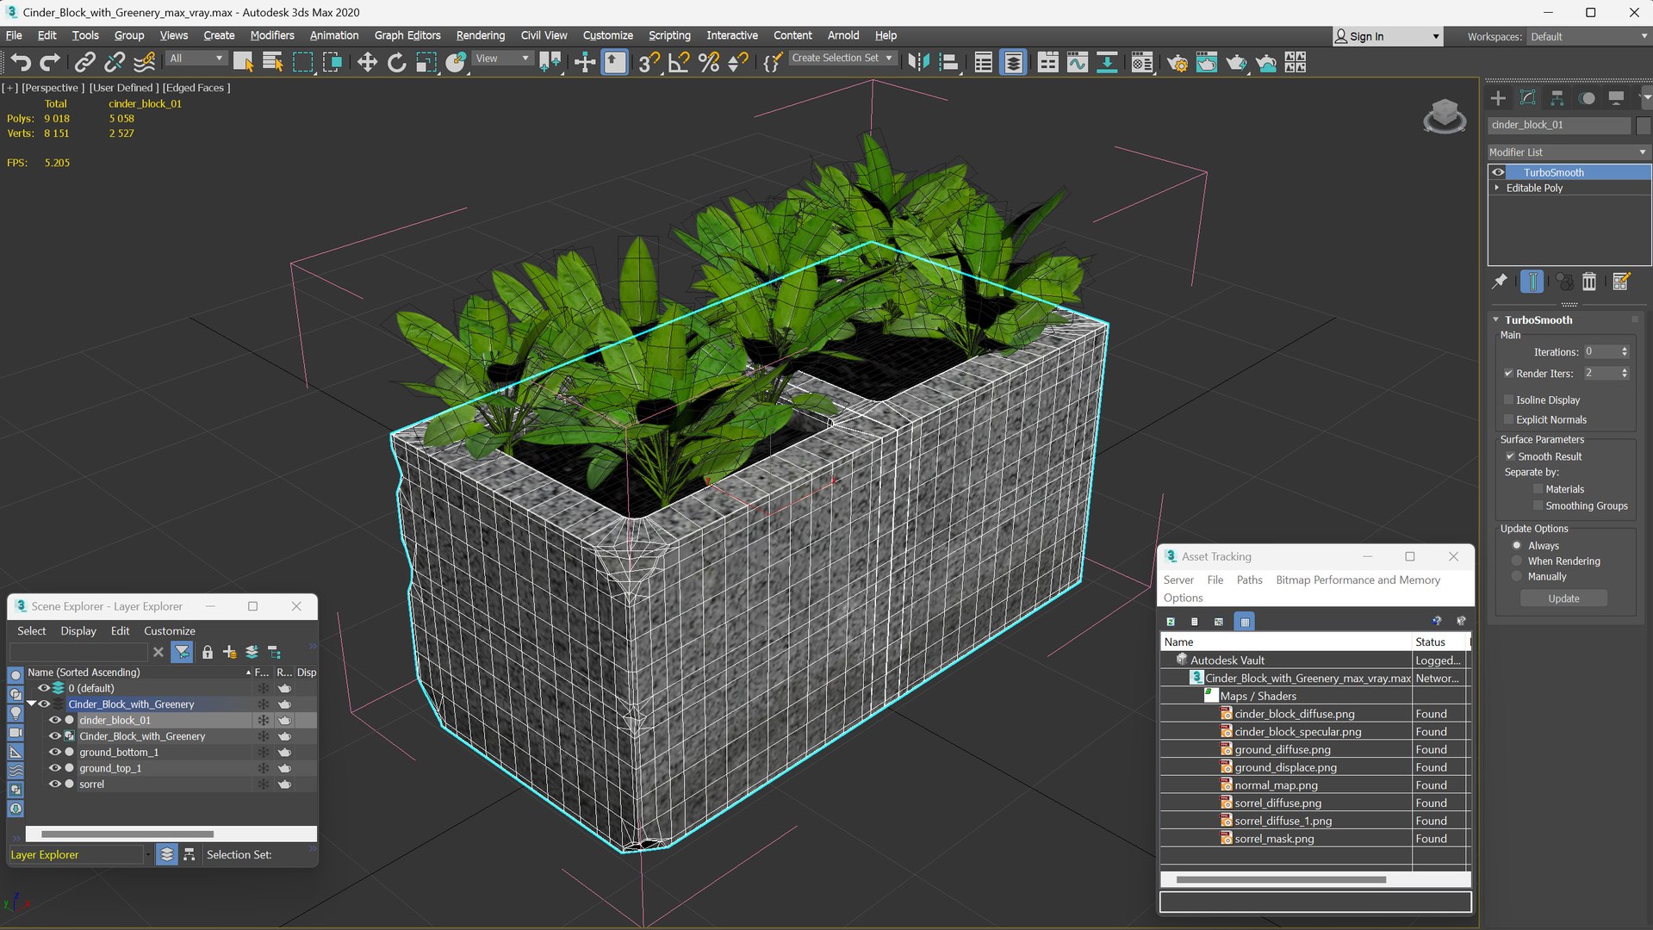Image resolution: width=1653 pixels, height=930 pixels.
Task: Click the TurboSmooth Update button
Action: (x=1563, y=598)
